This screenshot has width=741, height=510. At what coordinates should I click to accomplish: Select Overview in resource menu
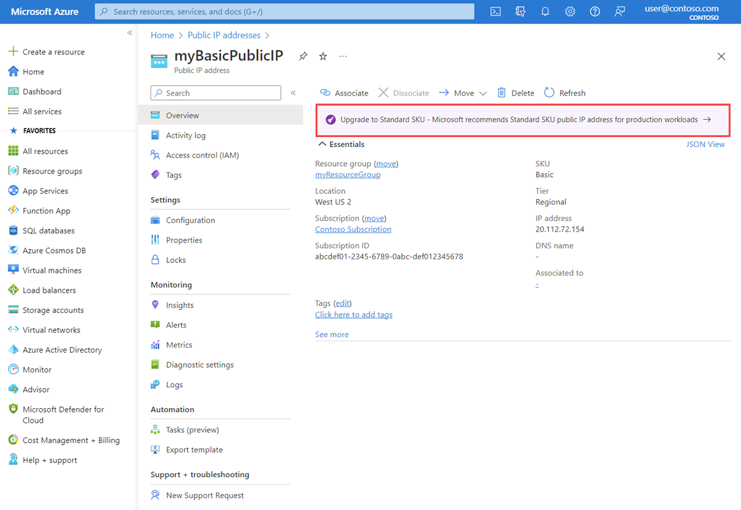pyautogui.click(x=220, y=115)
